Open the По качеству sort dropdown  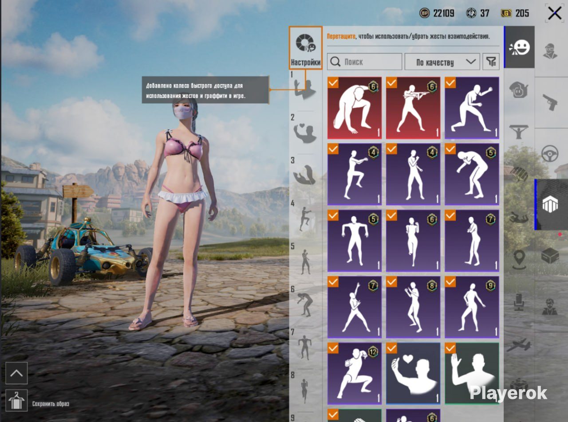tap(442, 62)
